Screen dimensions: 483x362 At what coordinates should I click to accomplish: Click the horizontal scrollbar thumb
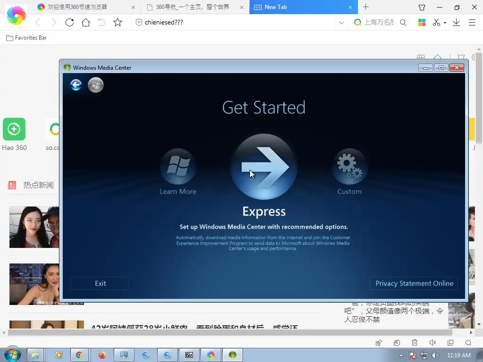click(230, 332)
